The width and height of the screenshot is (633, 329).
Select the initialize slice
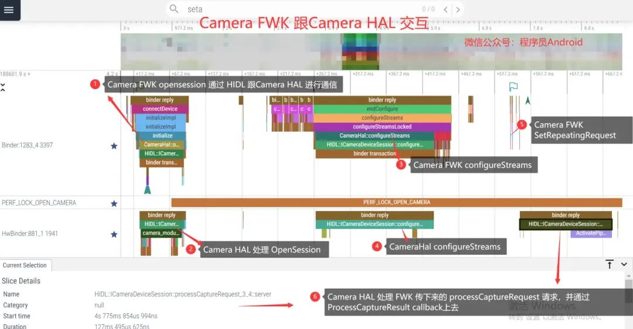coord(162,135)
